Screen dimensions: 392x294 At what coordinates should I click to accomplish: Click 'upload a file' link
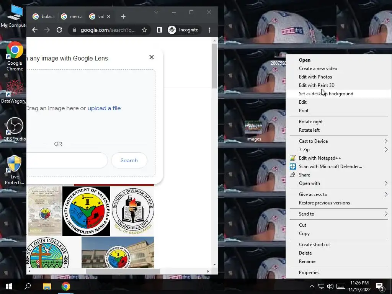click(104, 108)
